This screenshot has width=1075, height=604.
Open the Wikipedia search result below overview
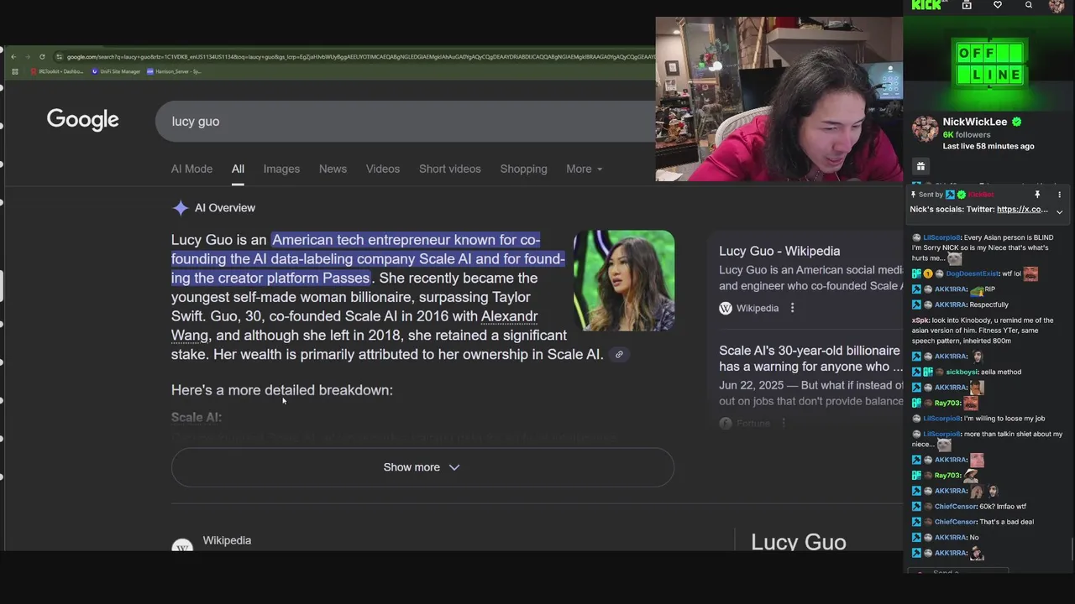click(x=227, y=540)
